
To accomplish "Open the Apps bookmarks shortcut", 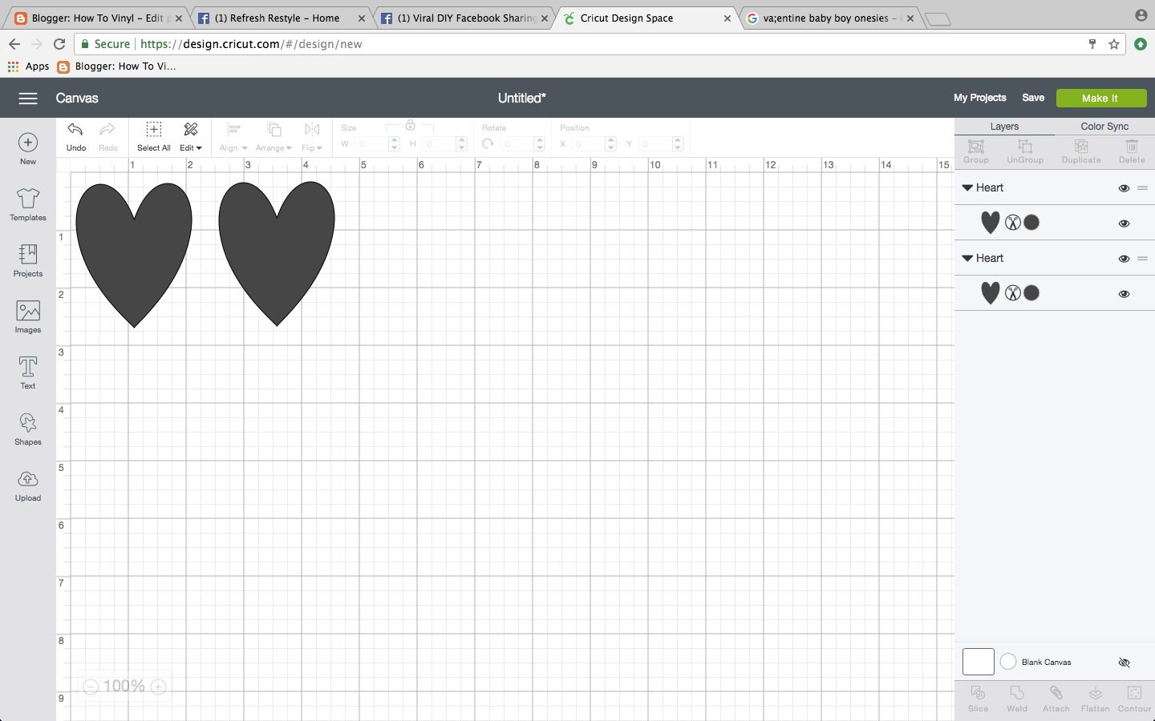I will pos(29,66).
